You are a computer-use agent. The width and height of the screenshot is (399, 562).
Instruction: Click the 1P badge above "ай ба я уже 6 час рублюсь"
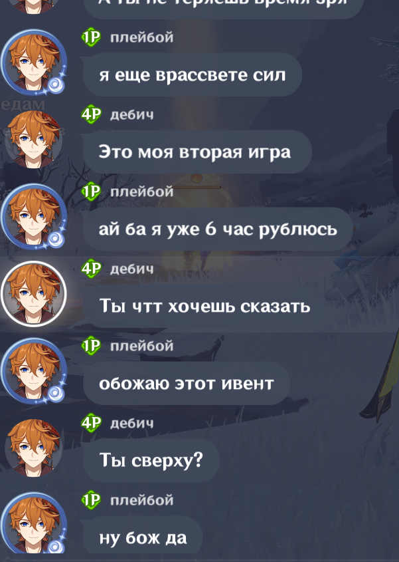tap(91, 192)
